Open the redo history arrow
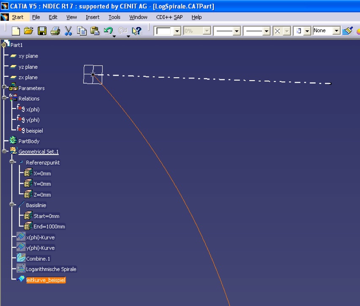 pos(128,36)
